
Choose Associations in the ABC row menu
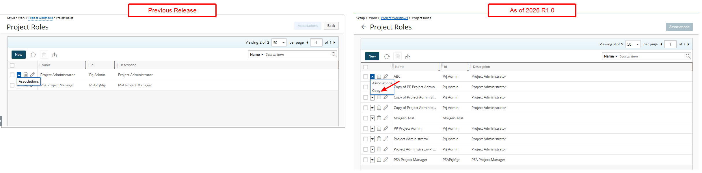382,83
